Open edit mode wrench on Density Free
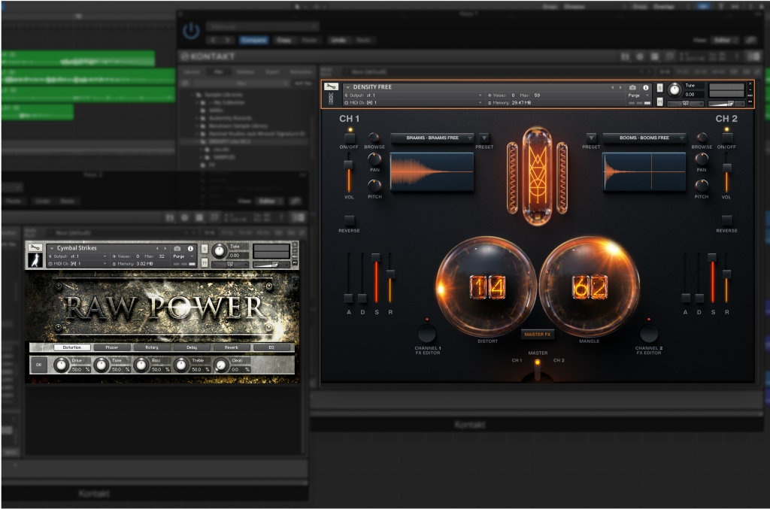The height and width of the screenshot is (509, 770). (331, 87)
